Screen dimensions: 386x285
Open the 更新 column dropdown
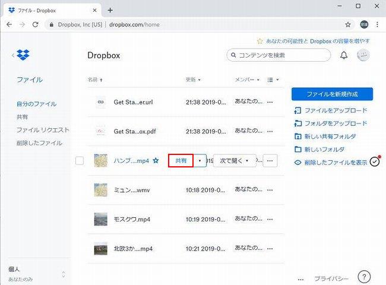pyautogui.click(x=193, y=80)
